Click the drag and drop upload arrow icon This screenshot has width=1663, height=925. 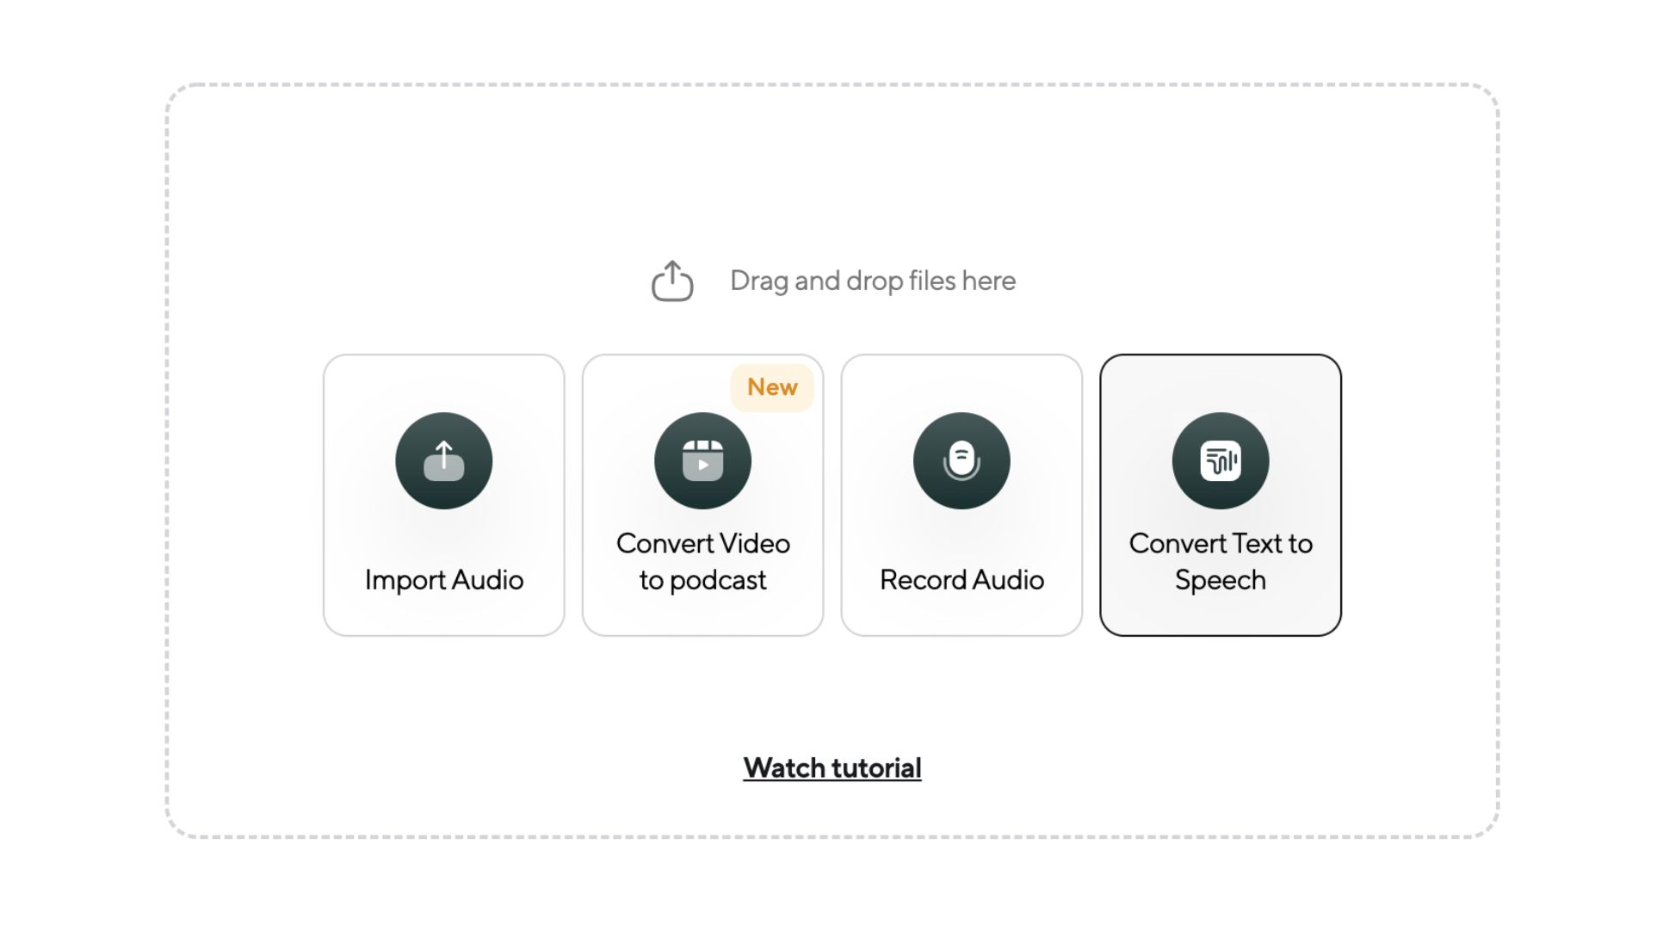(670, 281)
